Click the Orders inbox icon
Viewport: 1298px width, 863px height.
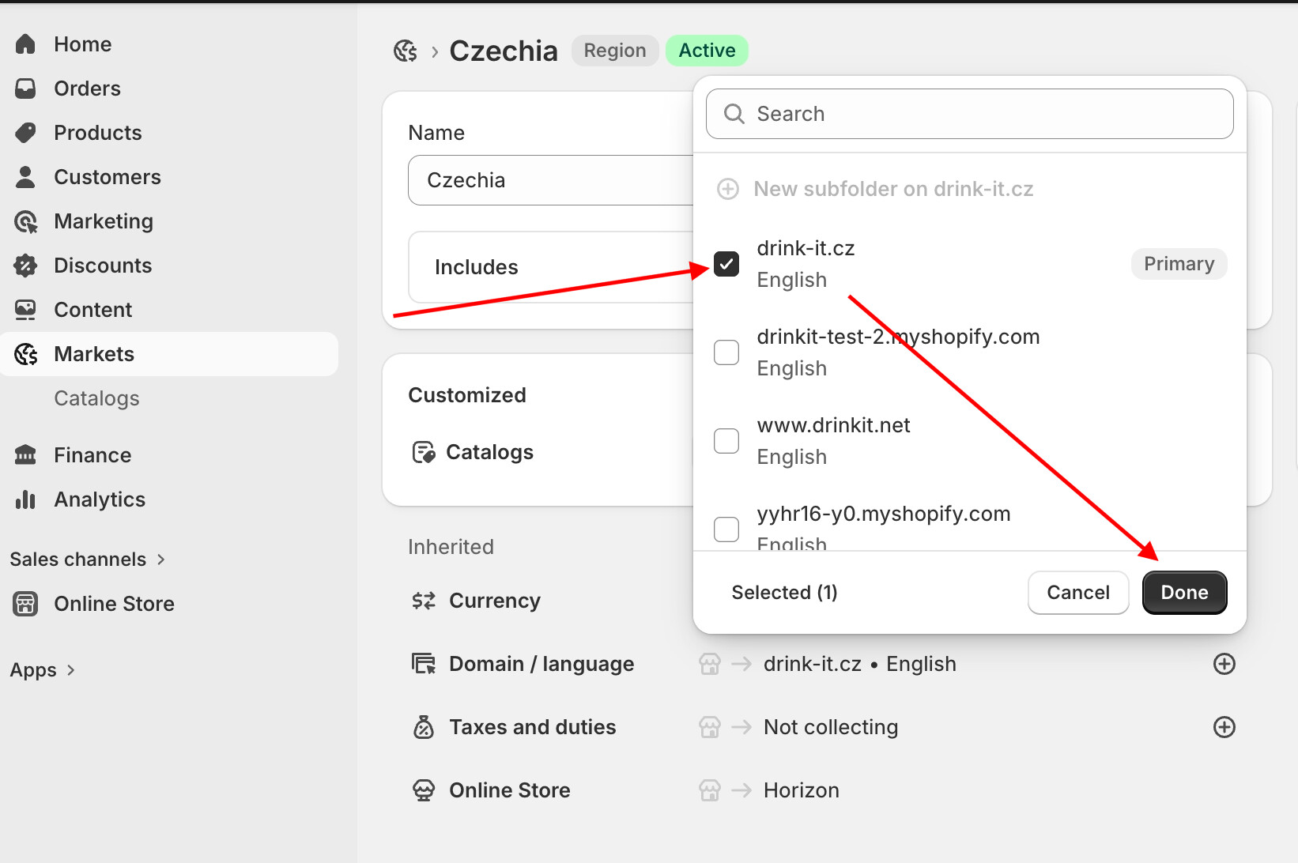(x=25, y=89)
